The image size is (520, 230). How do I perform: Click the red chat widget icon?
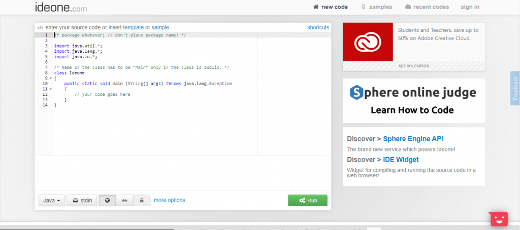(x=498, y=218)
